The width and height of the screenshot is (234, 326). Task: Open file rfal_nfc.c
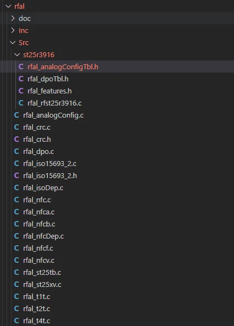click(x=37, y=200)
